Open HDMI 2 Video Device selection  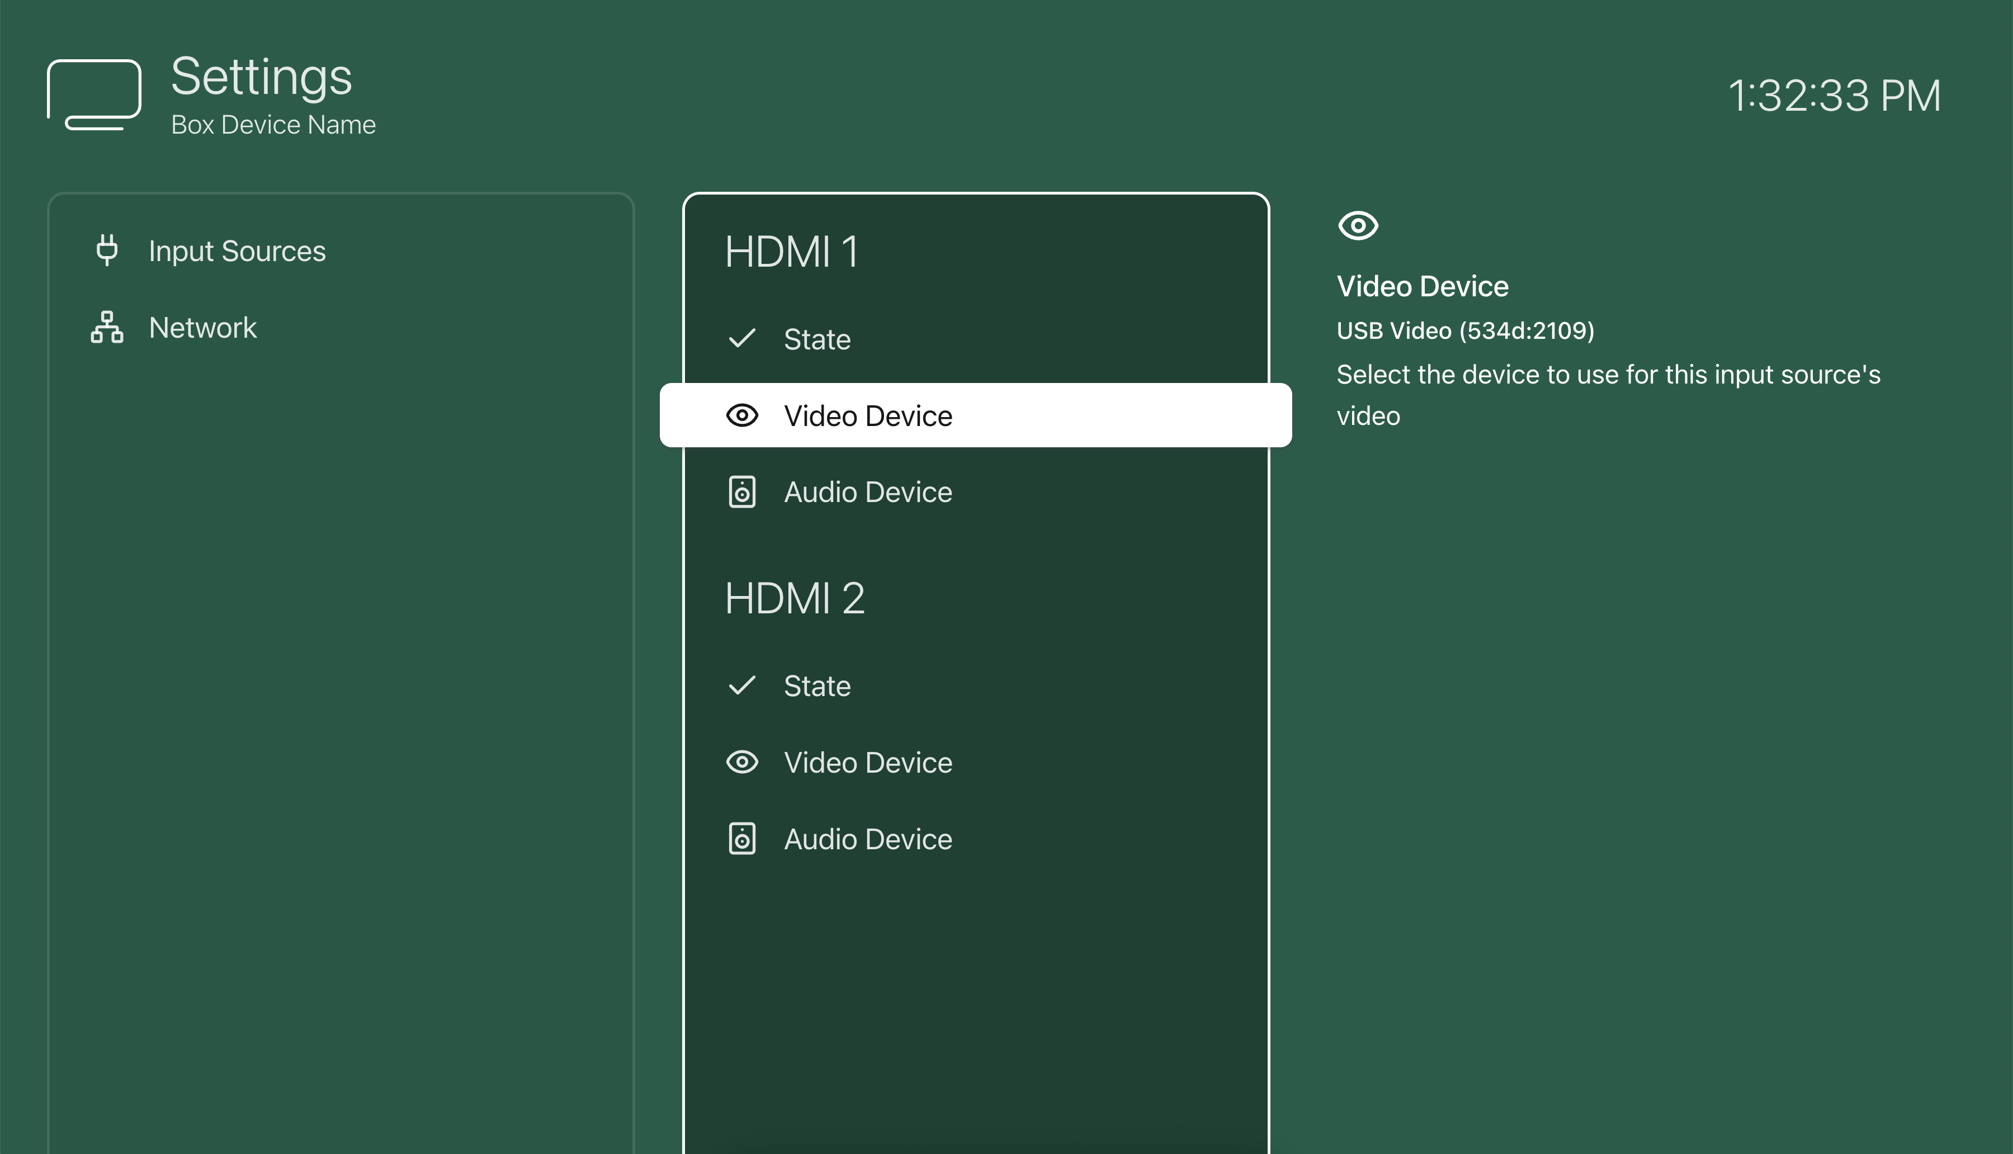point(868,763)
